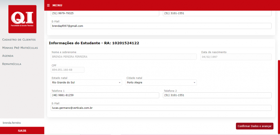Click Confirmar Dados e avançar button
The image size is (280, 135).
[254, 126]
